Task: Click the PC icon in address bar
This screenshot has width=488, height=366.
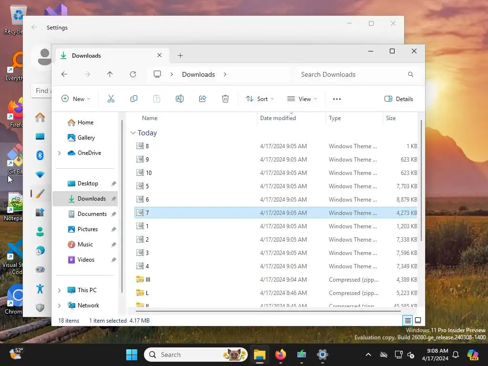Action: click(x=157, y=74)
